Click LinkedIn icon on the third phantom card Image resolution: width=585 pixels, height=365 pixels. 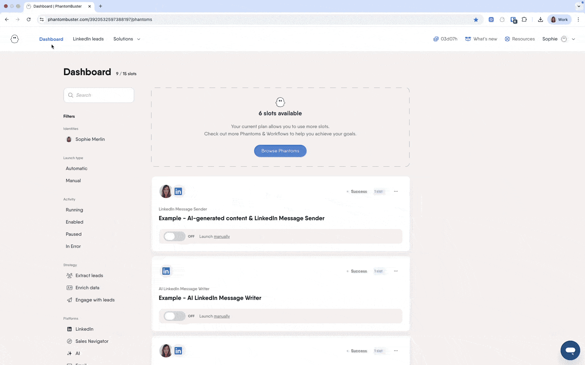pos(178,351)
